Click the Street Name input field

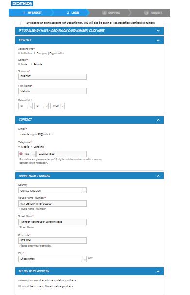(x=52, y=222)
